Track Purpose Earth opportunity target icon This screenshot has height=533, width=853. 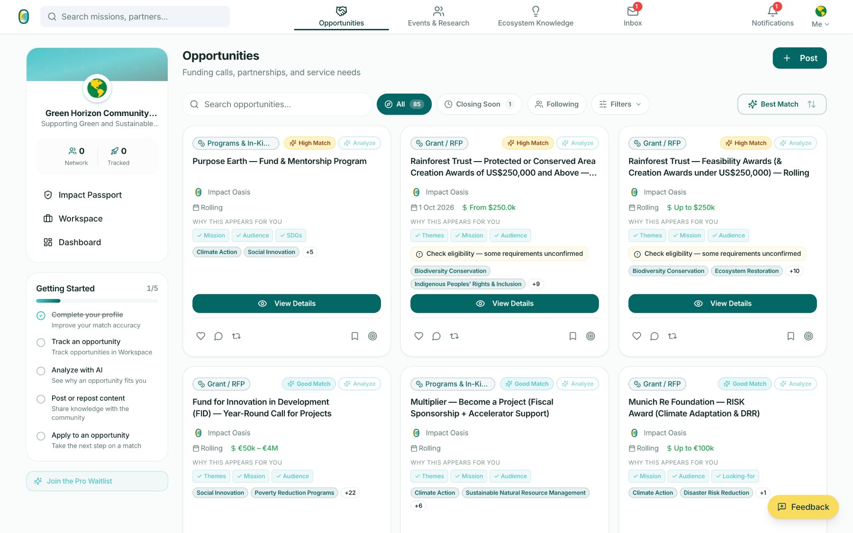(x=373, y=336)
